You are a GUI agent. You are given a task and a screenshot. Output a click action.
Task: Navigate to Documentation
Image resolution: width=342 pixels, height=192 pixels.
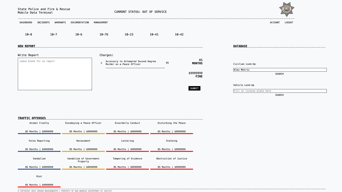[80, 23]
